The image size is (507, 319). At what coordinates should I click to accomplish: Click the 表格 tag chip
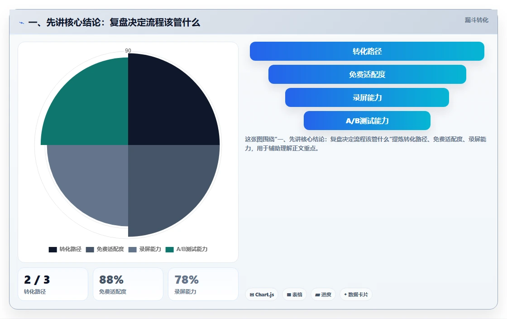[x=294, y=295]
